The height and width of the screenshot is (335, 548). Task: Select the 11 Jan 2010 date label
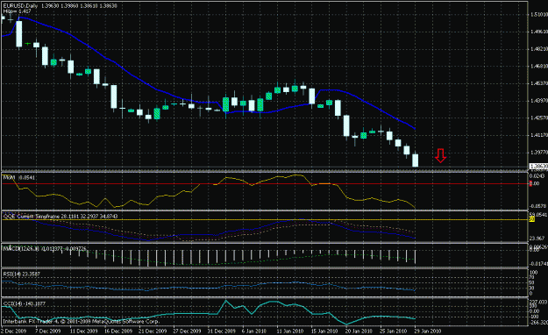click(290, 331)
